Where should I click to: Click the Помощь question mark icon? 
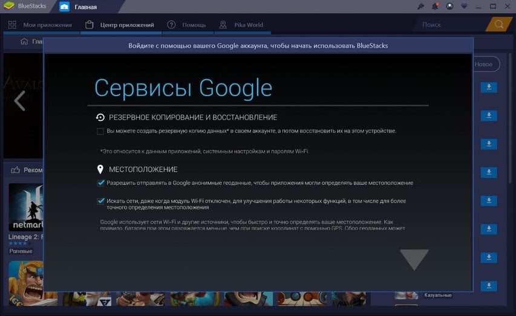pos(171,25)
